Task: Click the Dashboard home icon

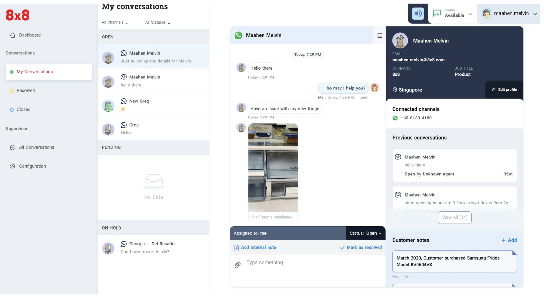Action: point(13,35)
